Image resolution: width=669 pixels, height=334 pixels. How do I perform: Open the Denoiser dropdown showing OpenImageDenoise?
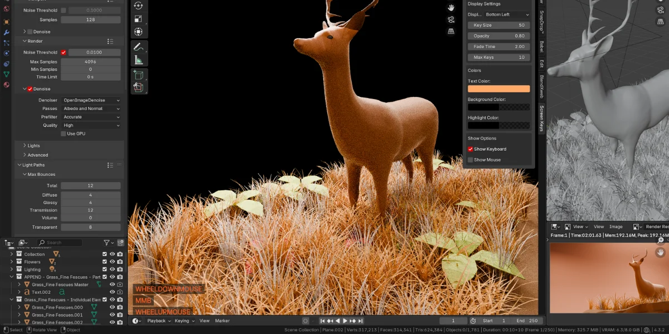(91, 100)
